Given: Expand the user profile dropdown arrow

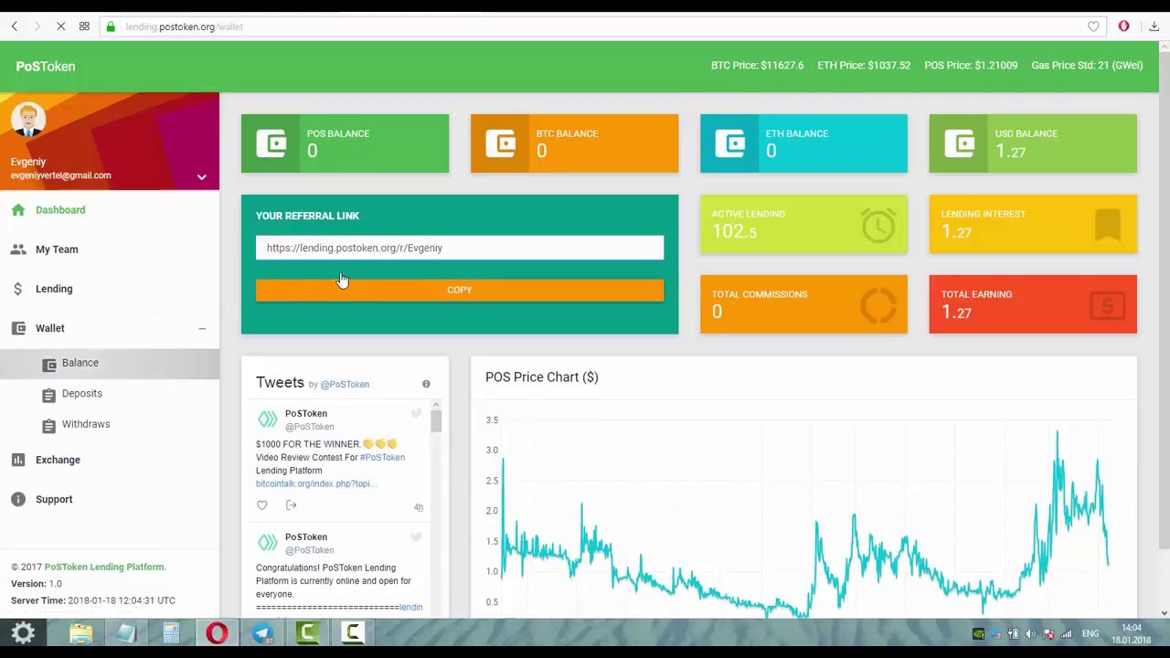Looking at the screenshot, I should [x=201, y=177].
